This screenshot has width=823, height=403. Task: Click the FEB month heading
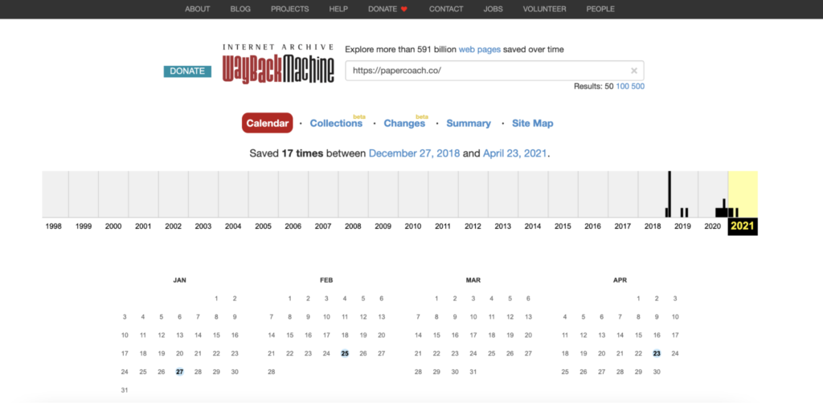pyautogui.click(x=326, y=280)
